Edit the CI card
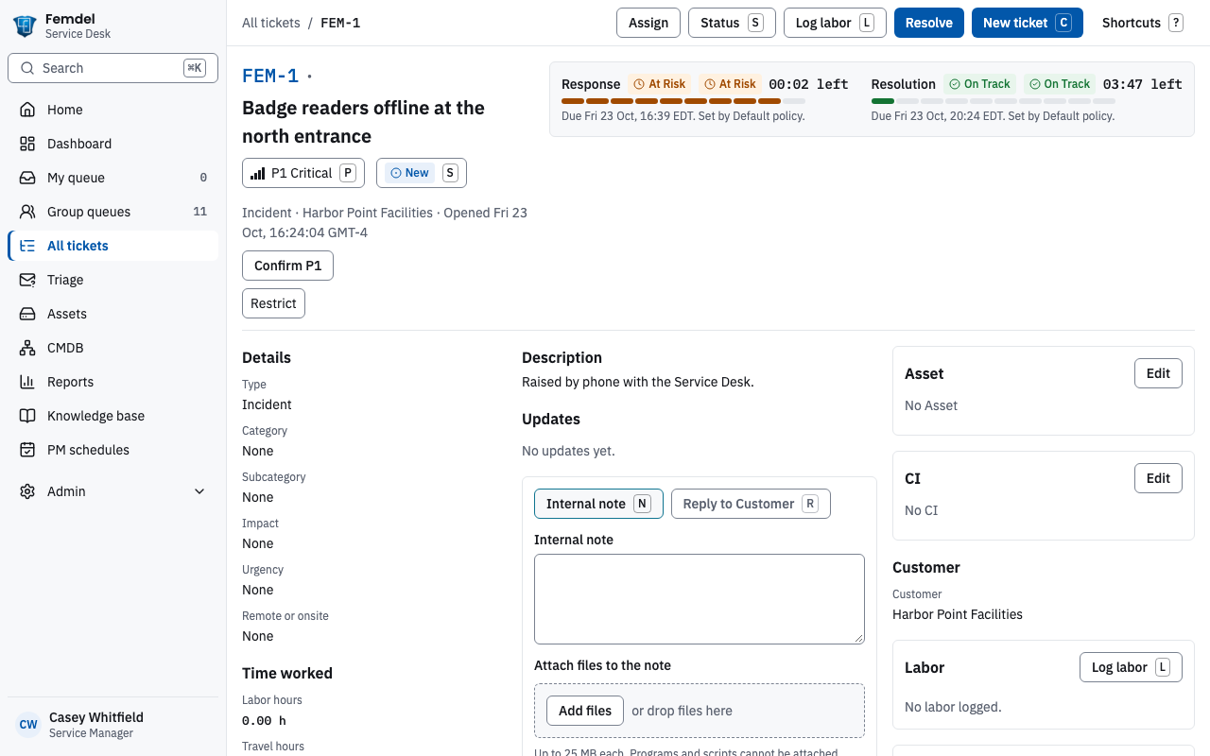This screenshot has width=1210, height=756. pyautogui.click(x=1158, y=478)
